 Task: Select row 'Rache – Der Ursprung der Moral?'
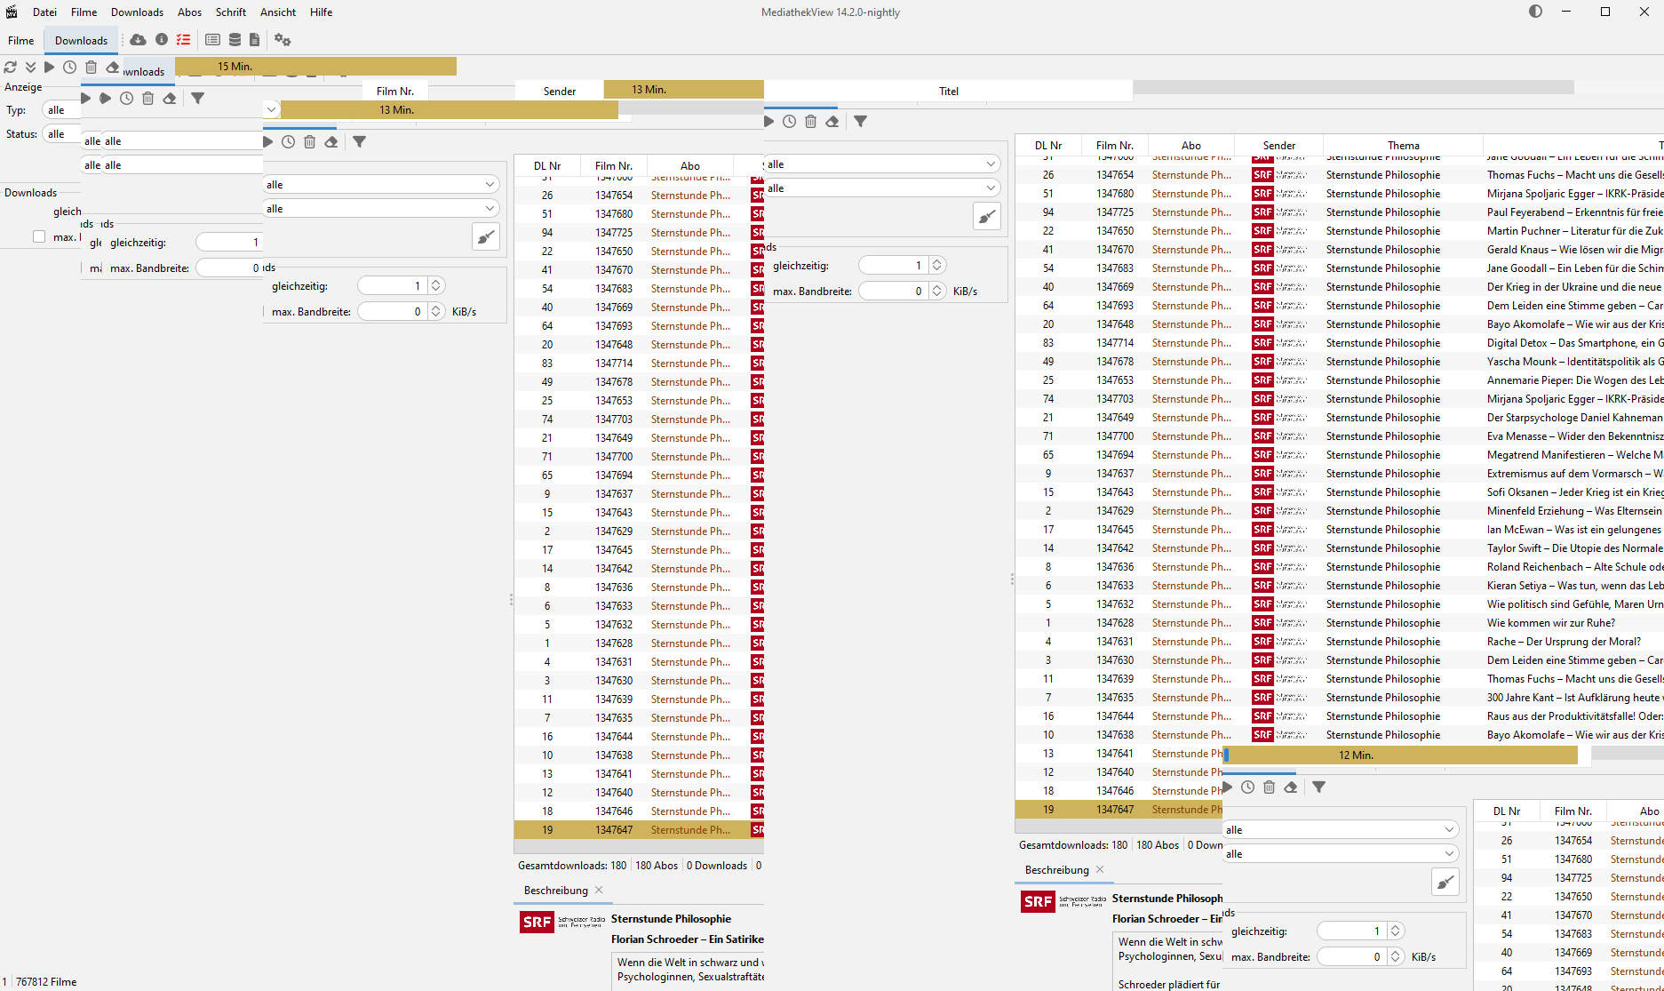pyautogui.click(x=1340, y=642)
